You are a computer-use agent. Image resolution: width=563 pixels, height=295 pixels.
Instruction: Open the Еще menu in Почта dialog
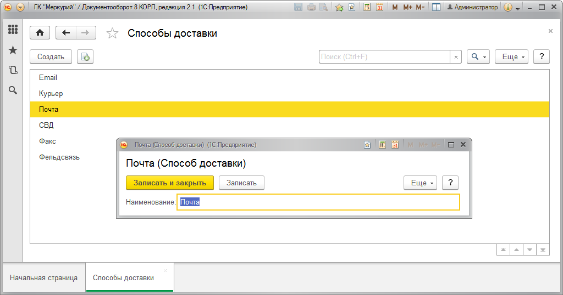421,183
